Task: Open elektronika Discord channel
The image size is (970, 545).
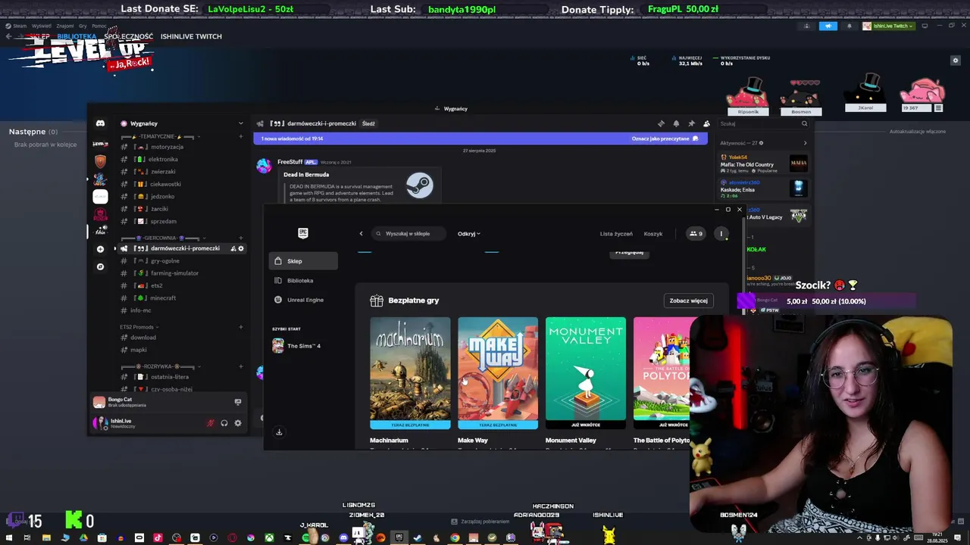Action: click(181, 159)
